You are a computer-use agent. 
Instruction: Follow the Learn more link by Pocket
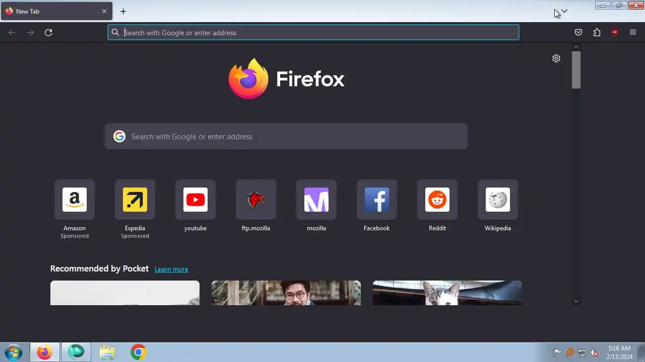coord(171,269)
